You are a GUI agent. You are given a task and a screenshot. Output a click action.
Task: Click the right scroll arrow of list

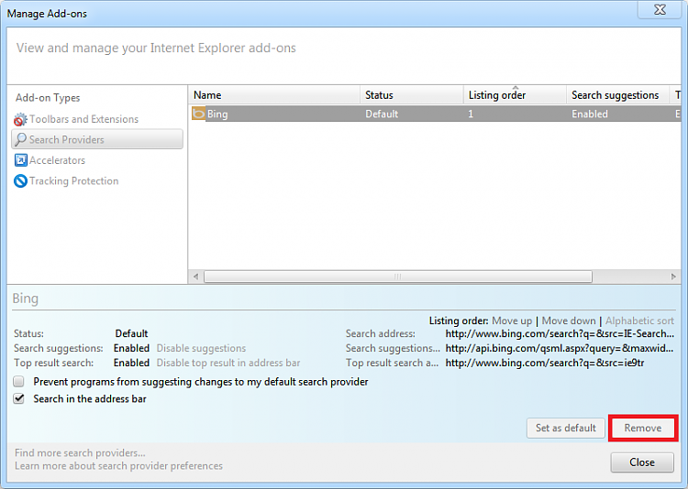(x=673, y=277)
